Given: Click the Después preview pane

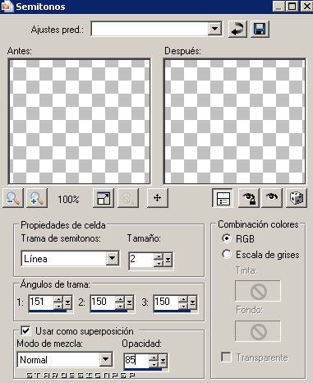Looking at the screenshot, I should click(x=235, y=121).
